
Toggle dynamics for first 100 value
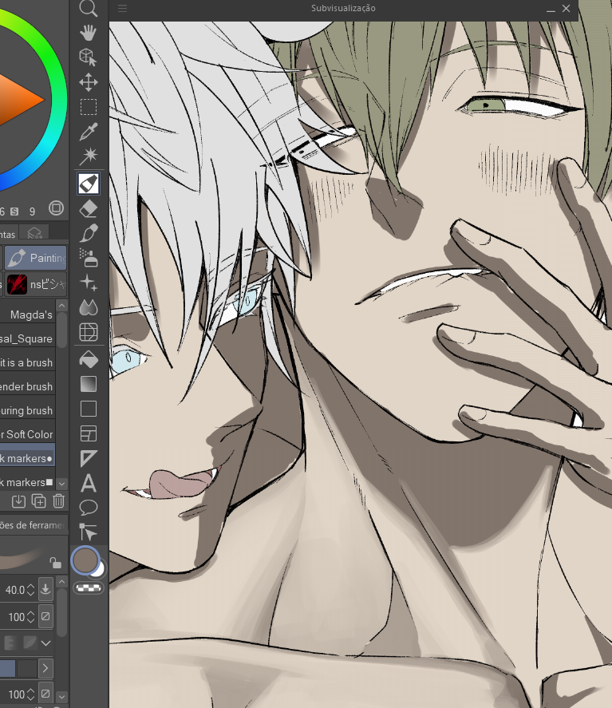coord(45,616)
